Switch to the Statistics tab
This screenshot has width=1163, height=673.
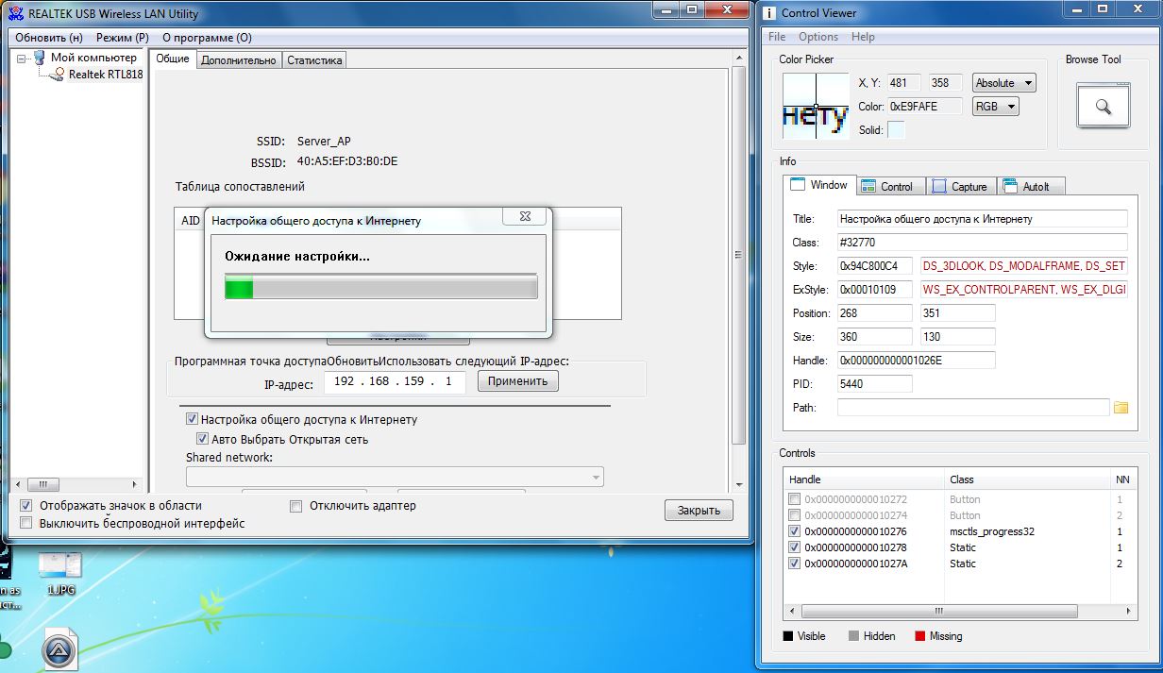314,60
